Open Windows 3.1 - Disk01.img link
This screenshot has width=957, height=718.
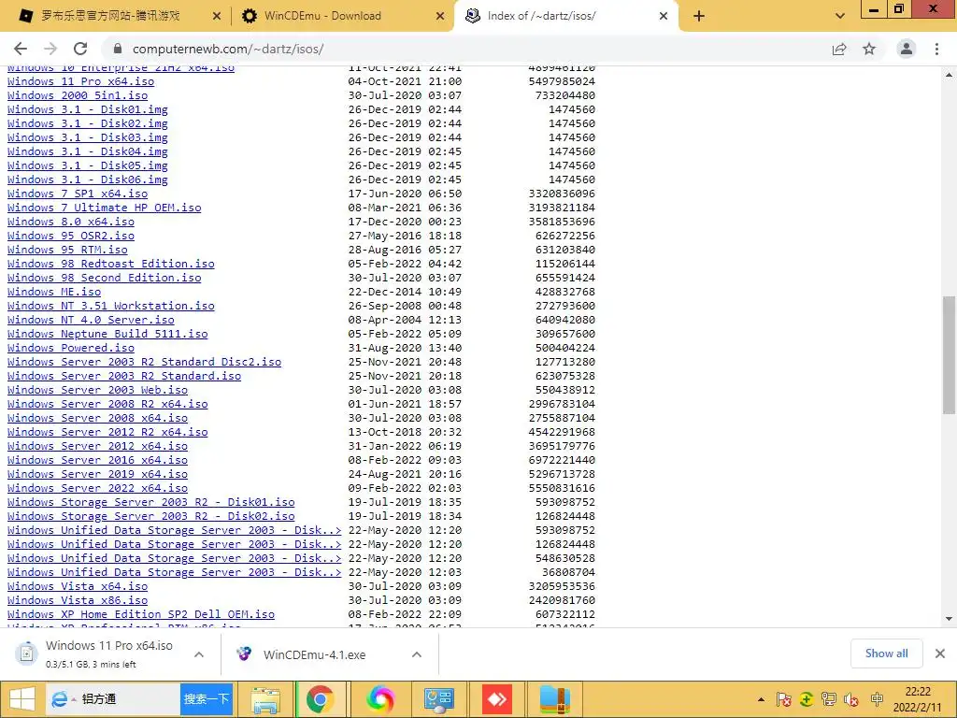pyautogui.click(x=87, y=109)
